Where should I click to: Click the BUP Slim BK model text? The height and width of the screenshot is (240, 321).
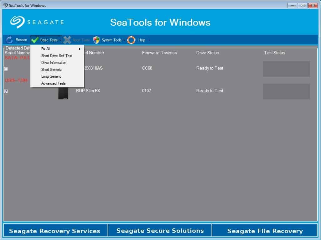(x=88, y=91)
